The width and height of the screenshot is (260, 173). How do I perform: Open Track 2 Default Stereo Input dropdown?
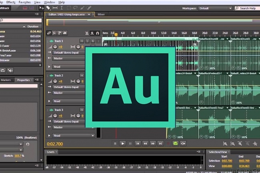pyautogui.click(x=69, y=87)
